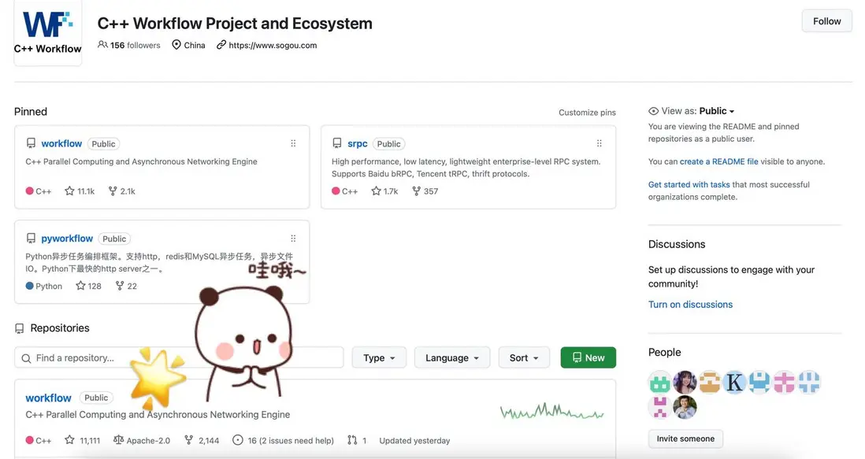865x459 pixels.
Task: Click repo icon beside pinned pyworkflow
Action: pyautogui.click(x=31, y=238)
